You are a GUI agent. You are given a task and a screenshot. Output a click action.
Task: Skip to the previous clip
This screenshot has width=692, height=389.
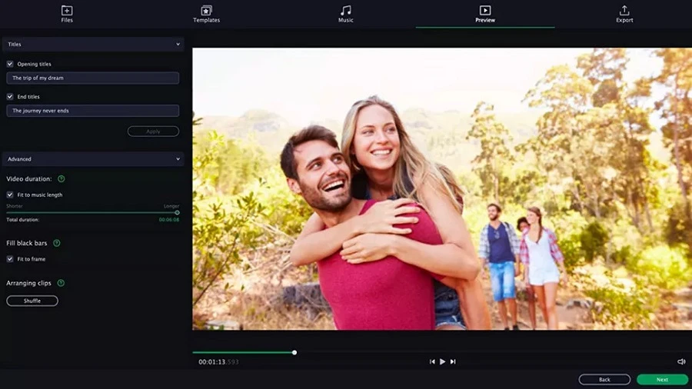pyautogui.click(x=432, y=361)
